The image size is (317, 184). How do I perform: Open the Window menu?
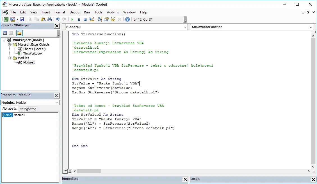129,12
